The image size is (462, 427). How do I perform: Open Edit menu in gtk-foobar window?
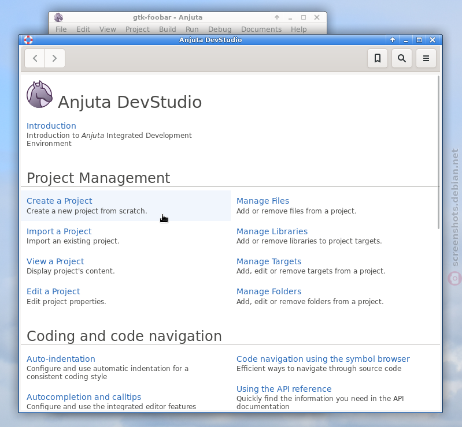click(83, 29)
